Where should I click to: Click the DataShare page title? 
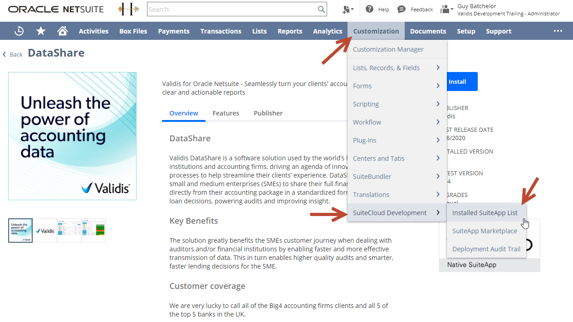(56, 53)
